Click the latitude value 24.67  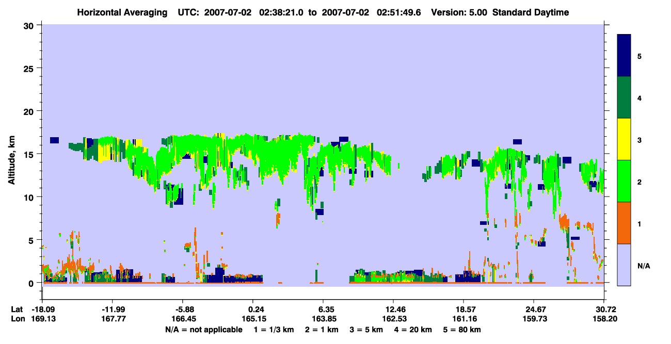tap(534, 309)
